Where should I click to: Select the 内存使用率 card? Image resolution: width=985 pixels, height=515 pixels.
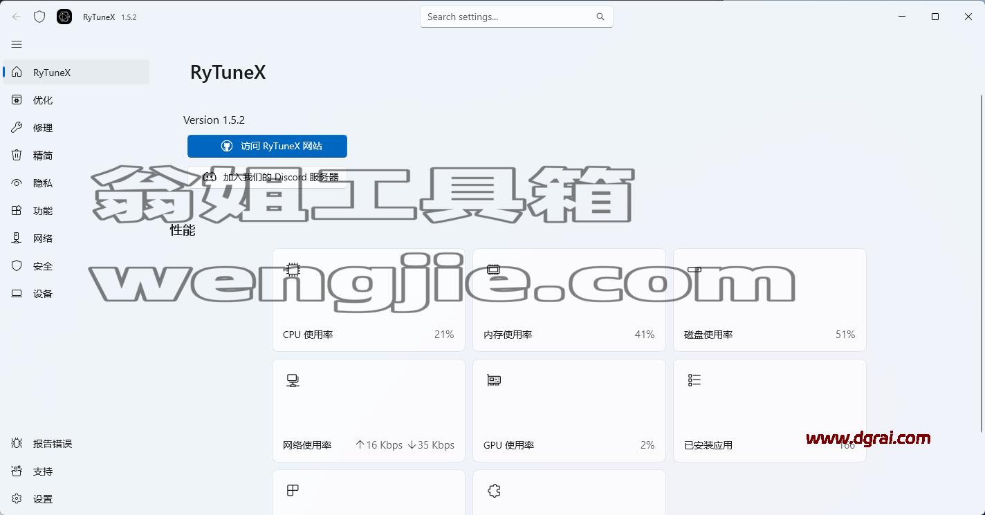(x=569, y=300)
